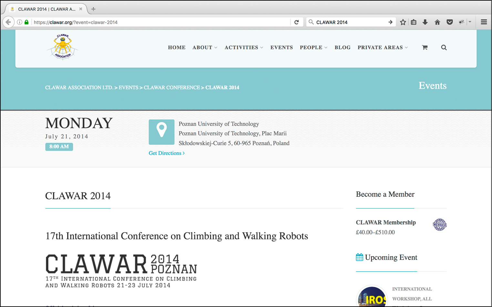Open the CLAWAR Membership product link
The width and height of the screenshot is (492, 307).
tap(386, 222)
